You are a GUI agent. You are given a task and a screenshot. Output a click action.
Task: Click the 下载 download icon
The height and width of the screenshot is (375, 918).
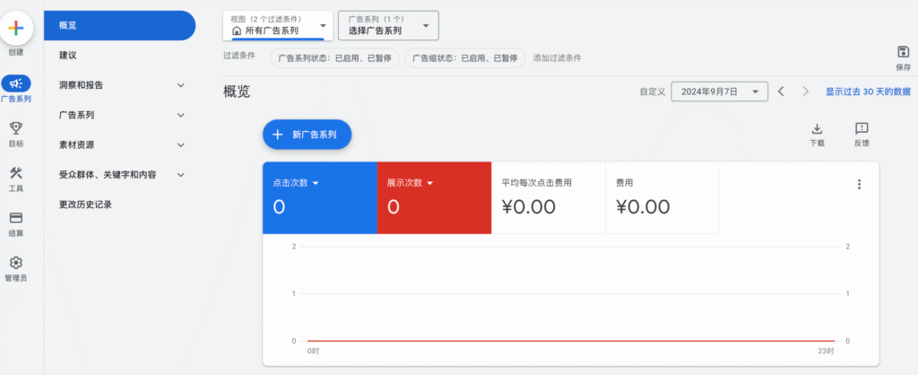coord(817,129)
